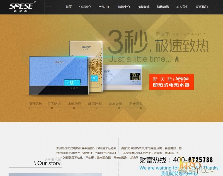Go to 产品中心 in navigation
The width and height of the screenshot is (223, 176).
tap(105, 7)
